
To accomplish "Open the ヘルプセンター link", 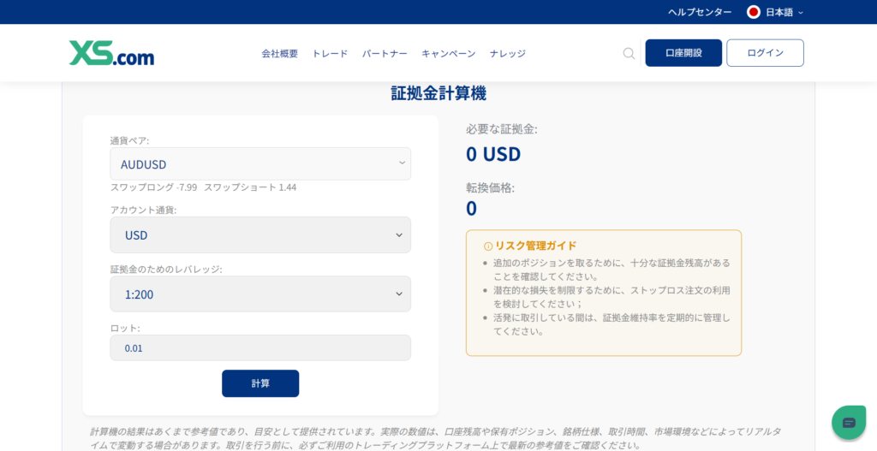I will coord(700,12).
